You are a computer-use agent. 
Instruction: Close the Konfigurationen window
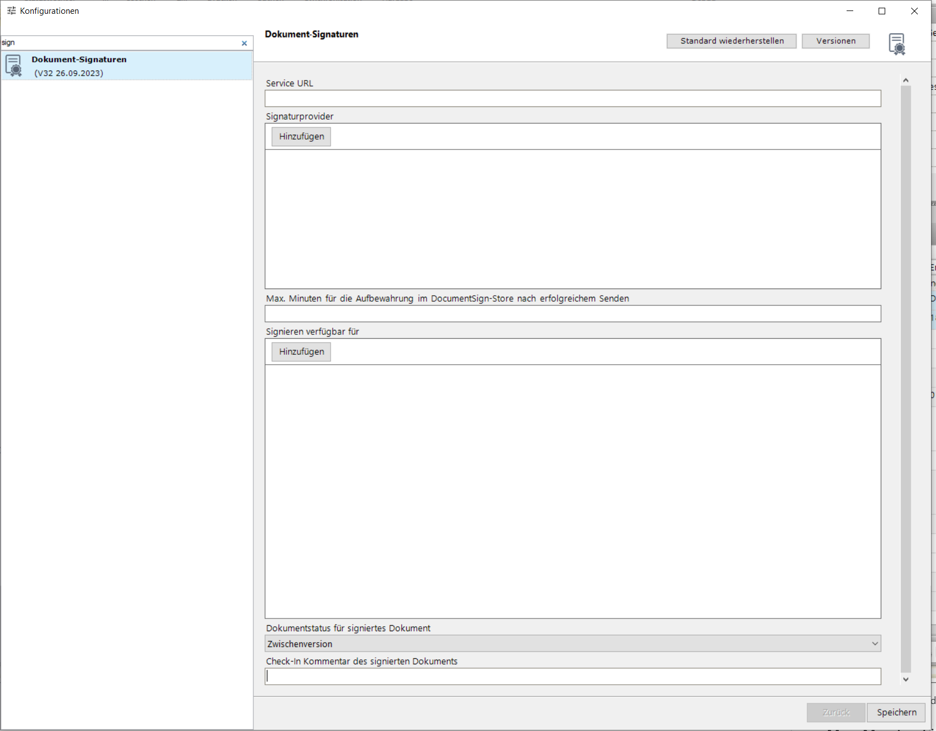coord(914,11)
